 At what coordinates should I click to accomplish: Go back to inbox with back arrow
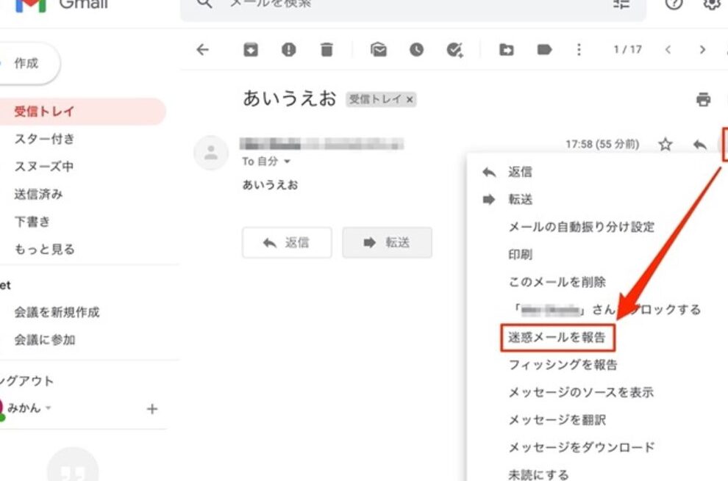pos(202,50)
